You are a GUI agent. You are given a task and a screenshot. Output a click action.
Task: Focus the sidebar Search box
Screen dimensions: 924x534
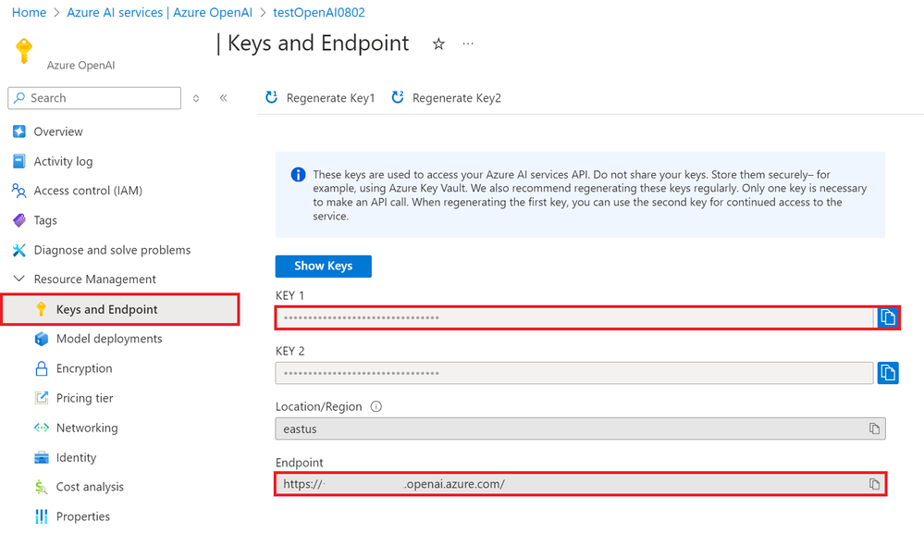tap(94, 98)
